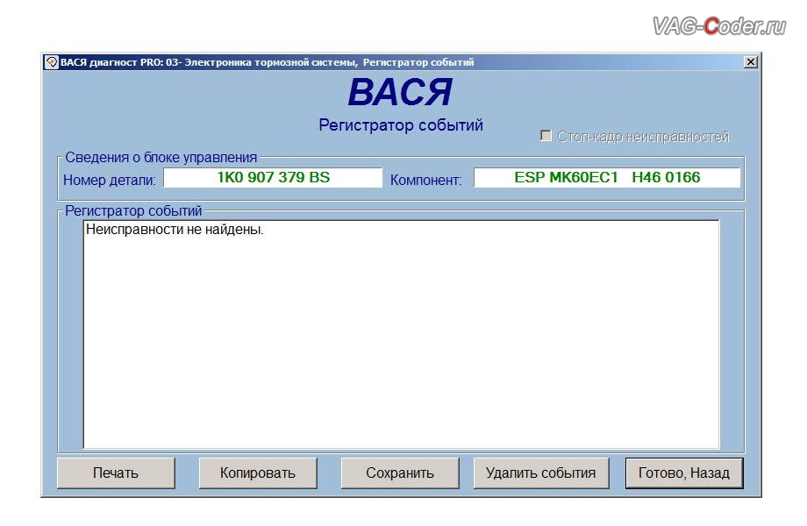Click the Готово, Назад button

[x=684, y=473]
